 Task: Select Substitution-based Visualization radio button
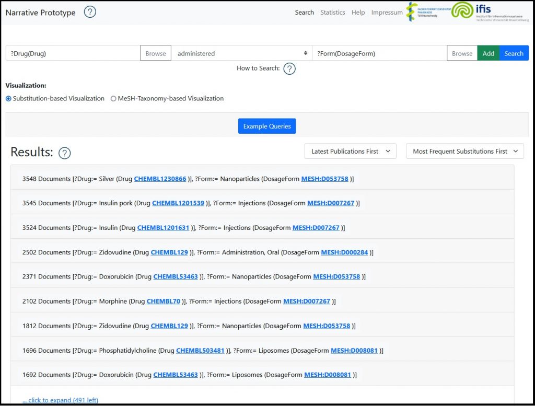point(8,99)
